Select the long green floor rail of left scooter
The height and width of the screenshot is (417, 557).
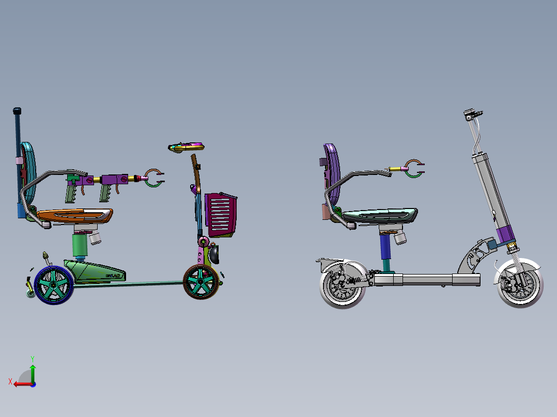(x=130, y=284)
